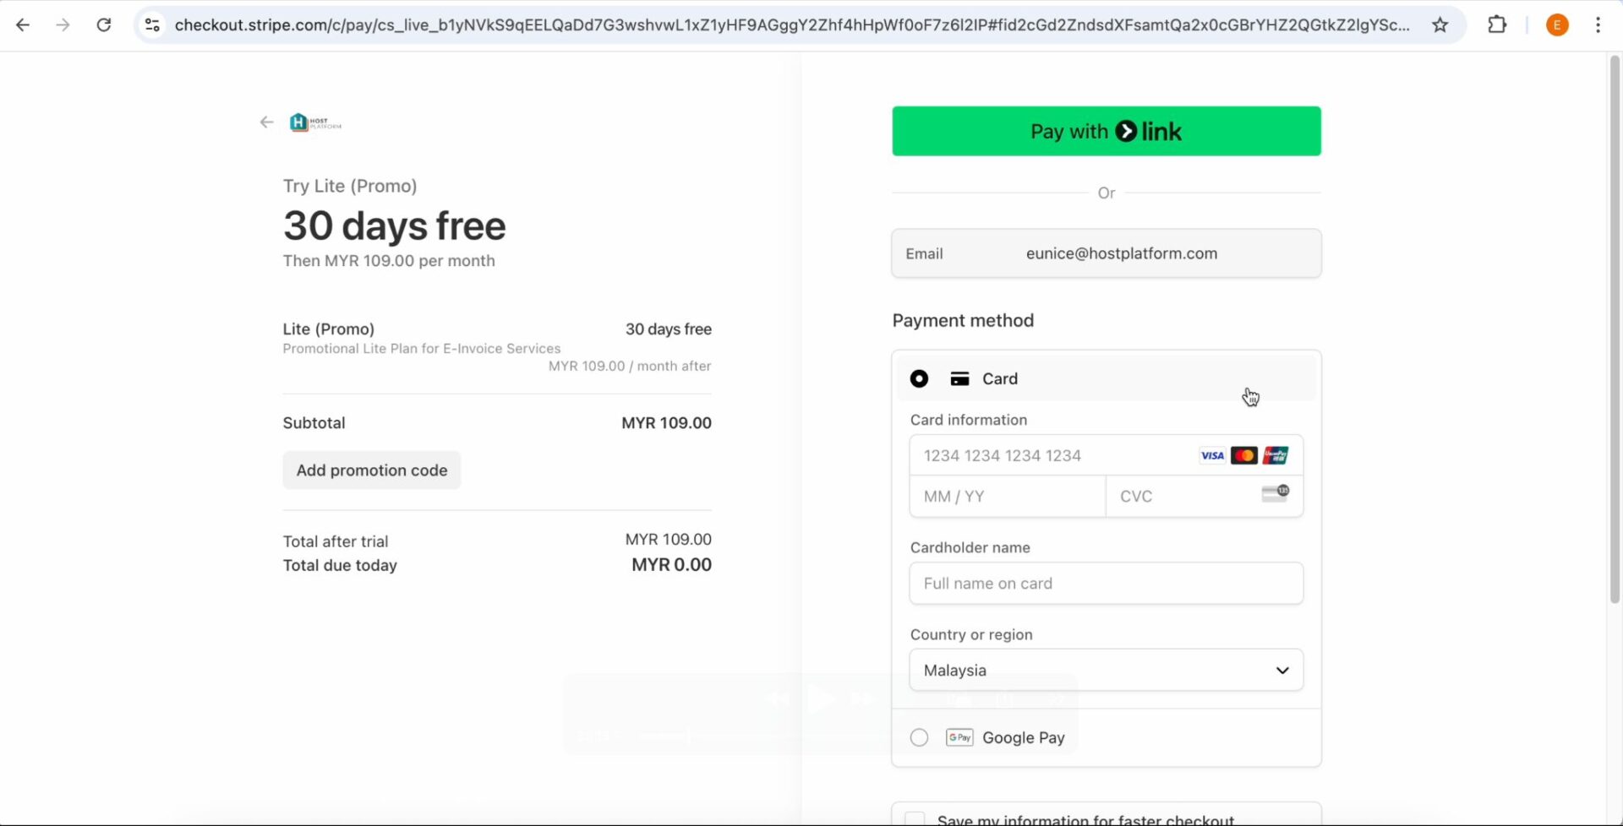Viewport: 1623px width, 826px height.
Task: Click the UnionPay brand icon
Action: click(1276, 456)
